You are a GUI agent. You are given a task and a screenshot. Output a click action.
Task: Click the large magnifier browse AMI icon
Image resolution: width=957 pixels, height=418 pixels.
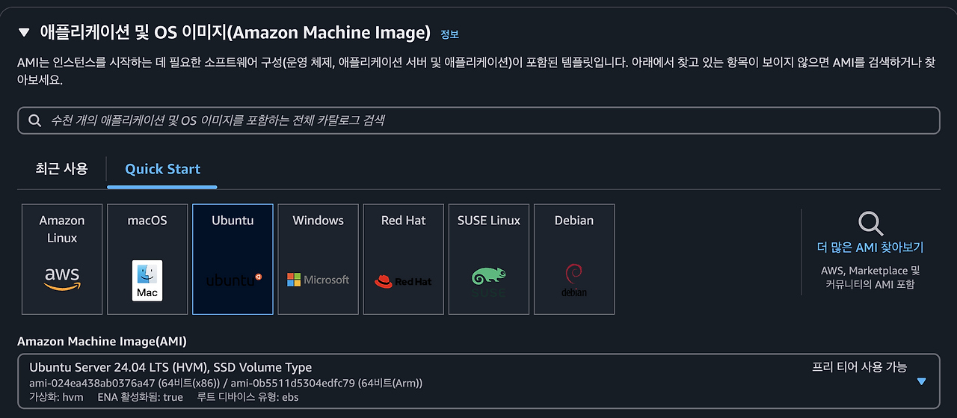(x=870, y=224)
